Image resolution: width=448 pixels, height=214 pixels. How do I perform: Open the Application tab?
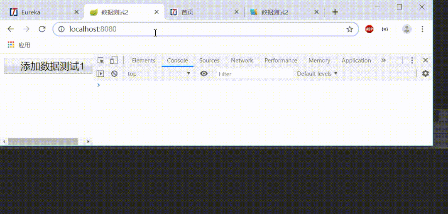pos(356,60)
